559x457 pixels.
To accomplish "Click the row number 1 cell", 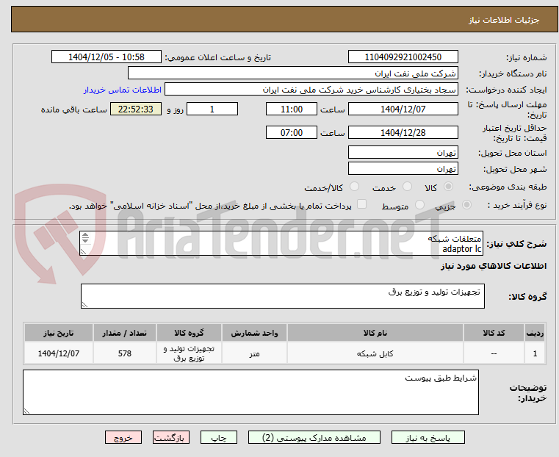I will pyautogui.click(x=535, y=353).
